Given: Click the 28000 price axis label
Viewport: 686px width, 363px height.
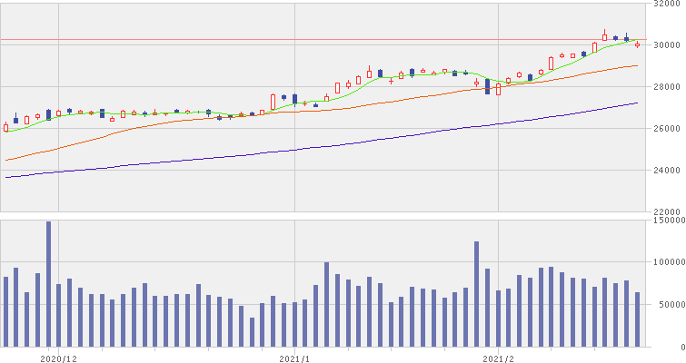Looking at the screenshot, I should tap(668, 87).
